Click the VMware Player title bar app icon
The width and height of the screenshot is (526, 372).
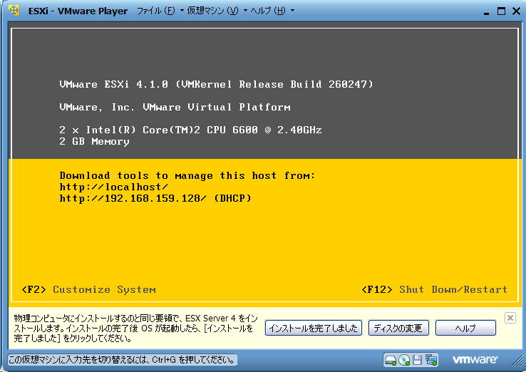(x=14, y=11)
